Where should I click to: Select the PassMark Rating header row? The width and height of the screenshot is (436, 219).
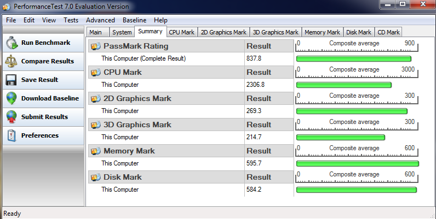tap(191, 46)
